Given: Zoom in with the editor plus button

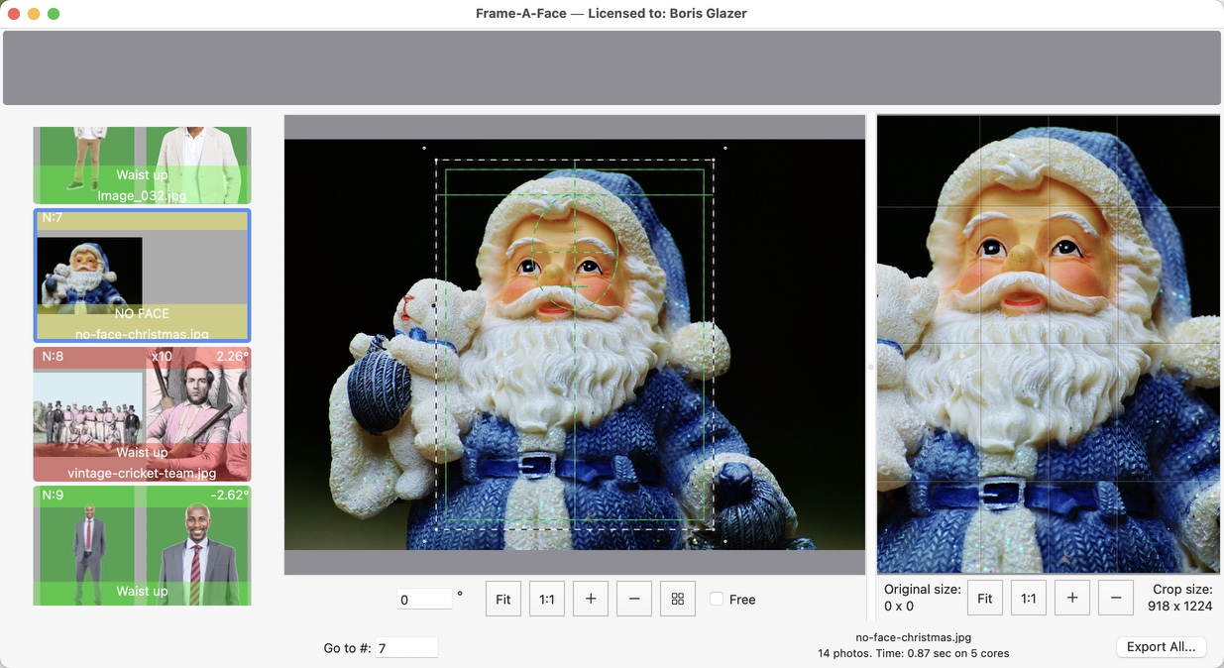Looking at the screenshot, I should (x=591, y=599).
